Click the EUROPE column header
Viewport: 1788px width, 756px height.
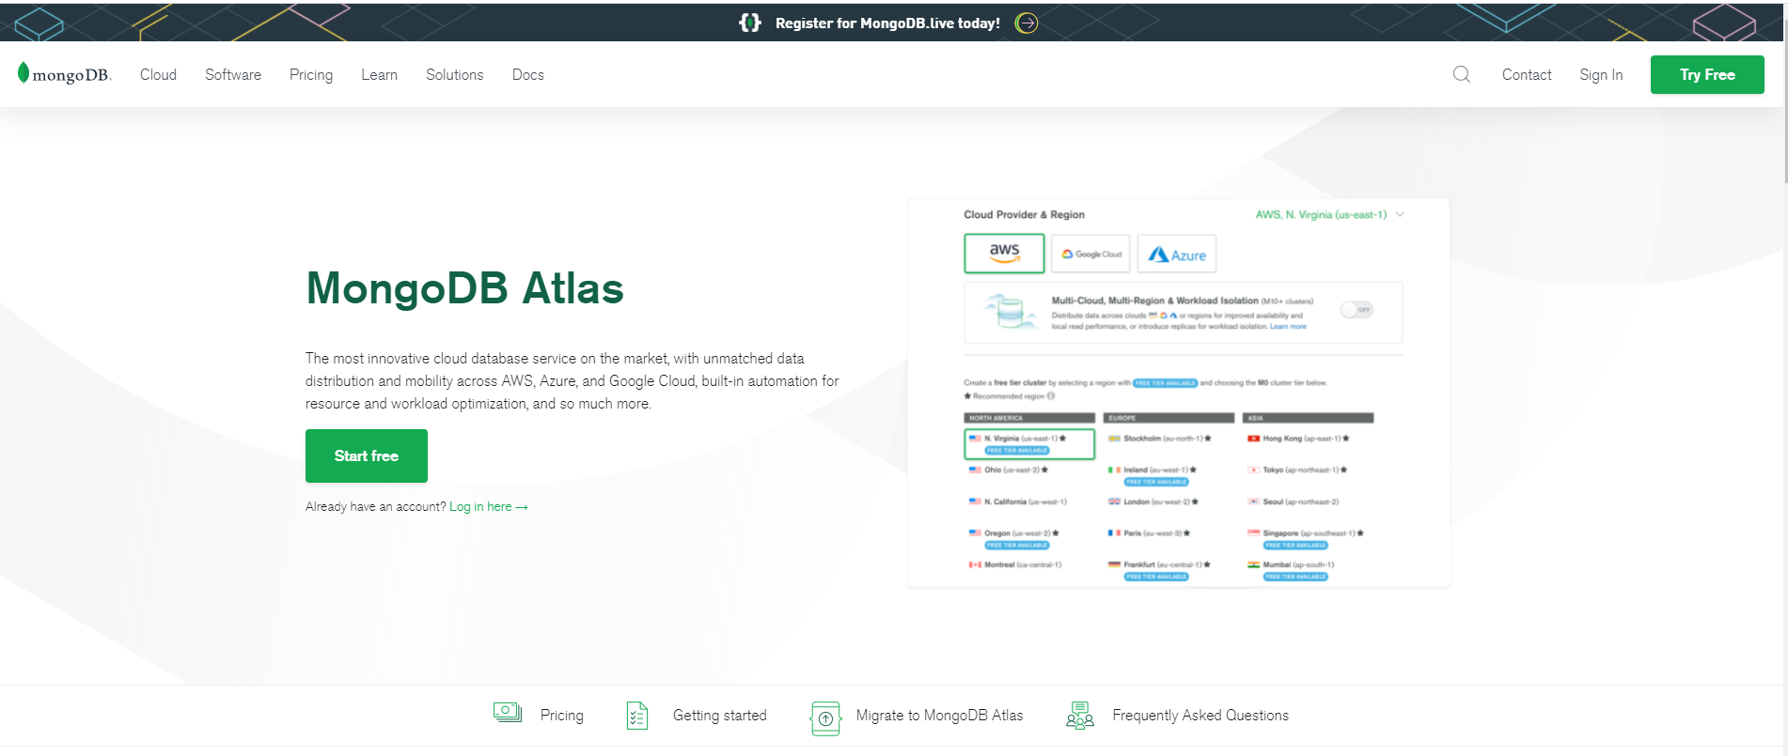1168,418
